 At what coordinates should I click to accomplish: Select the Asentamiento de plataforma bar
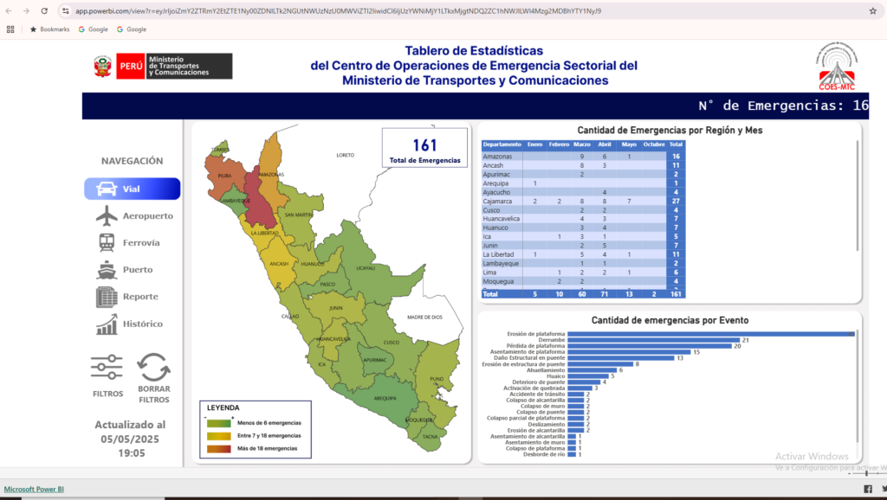coord(629,352)
